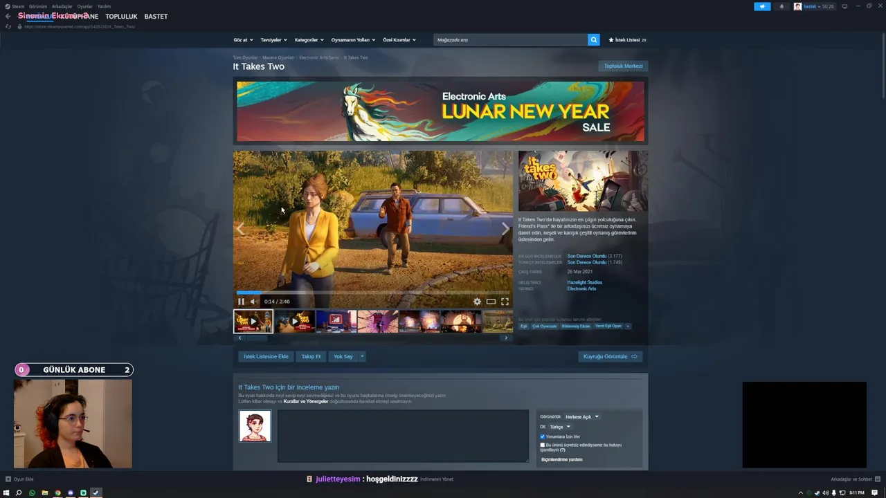Open the Windows Start menu
886x498 pixels.
click(x=6, y=492)
